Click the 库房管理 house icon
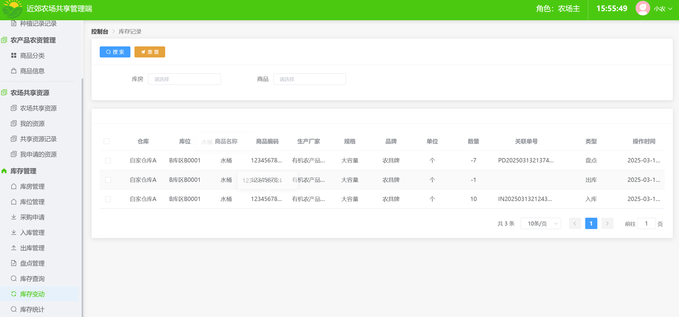679x317 pixels. [x=14, y=186]
